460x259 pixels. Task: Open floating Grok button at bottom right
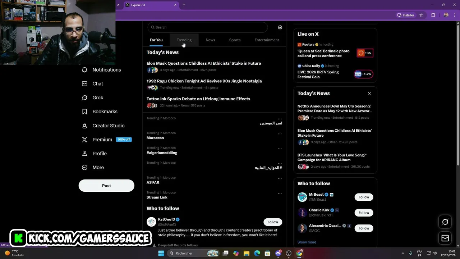(x=445, y=222)
